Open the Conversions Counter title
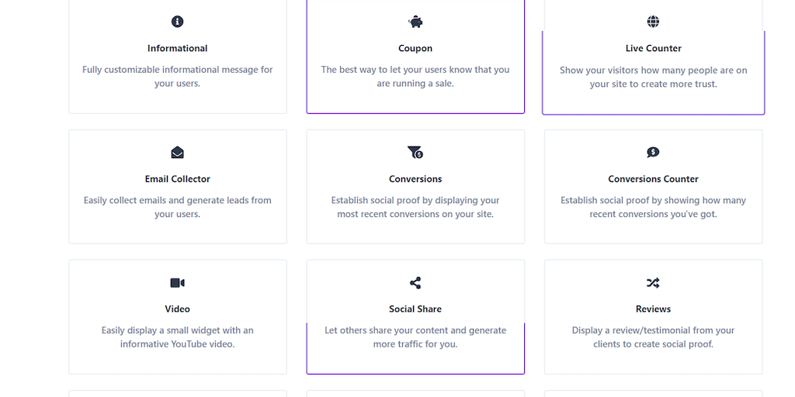The image size is (795, 397). click(653, 179)
